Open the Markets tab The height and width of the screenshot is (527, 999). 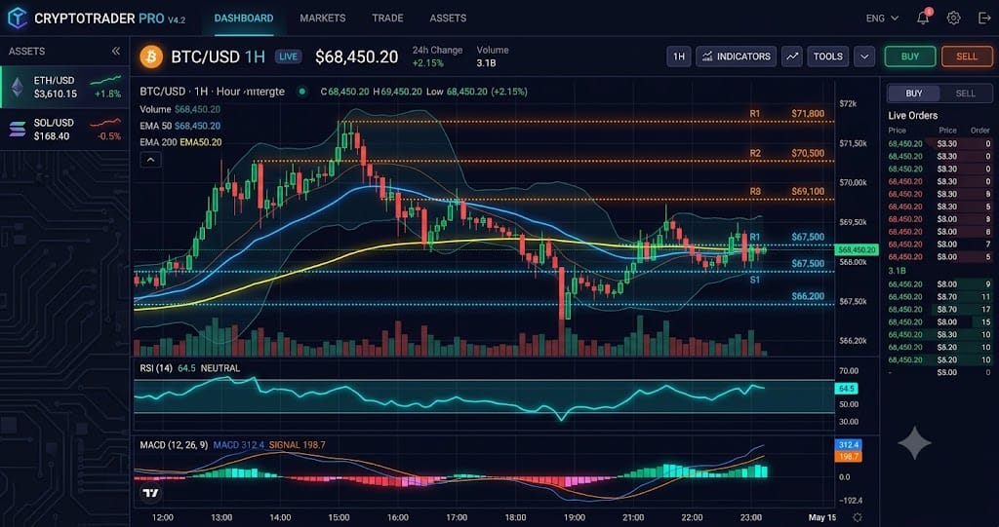click(323, 19)
